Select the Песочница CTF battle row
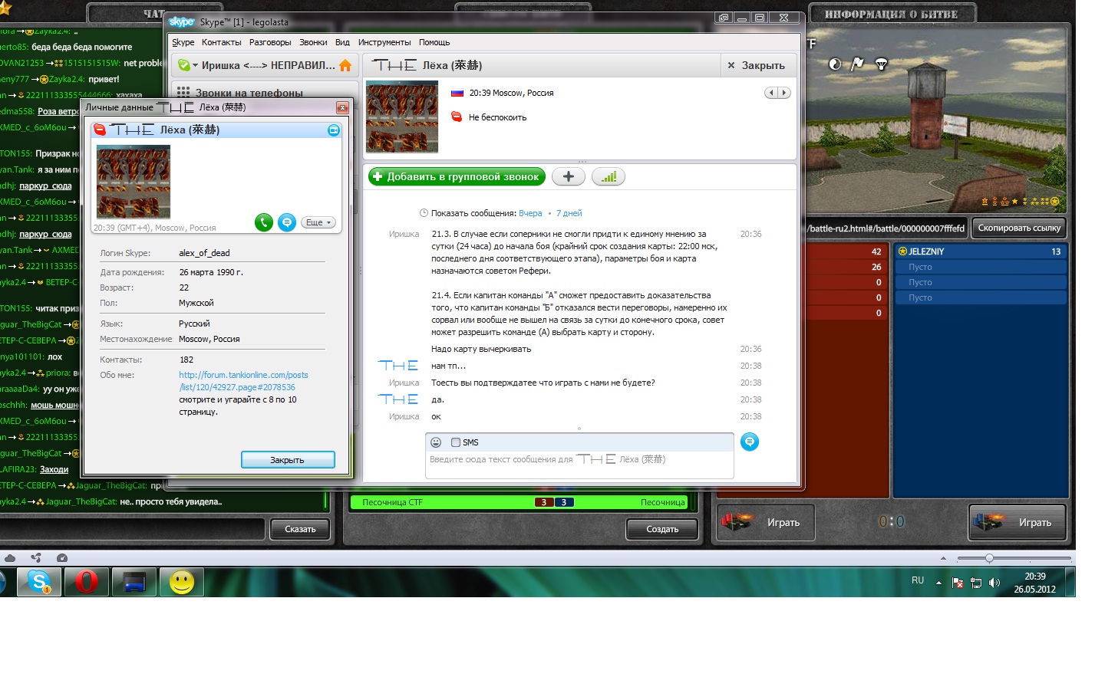1105x690 pixels. pyautogui.click(x=521, y=502)
